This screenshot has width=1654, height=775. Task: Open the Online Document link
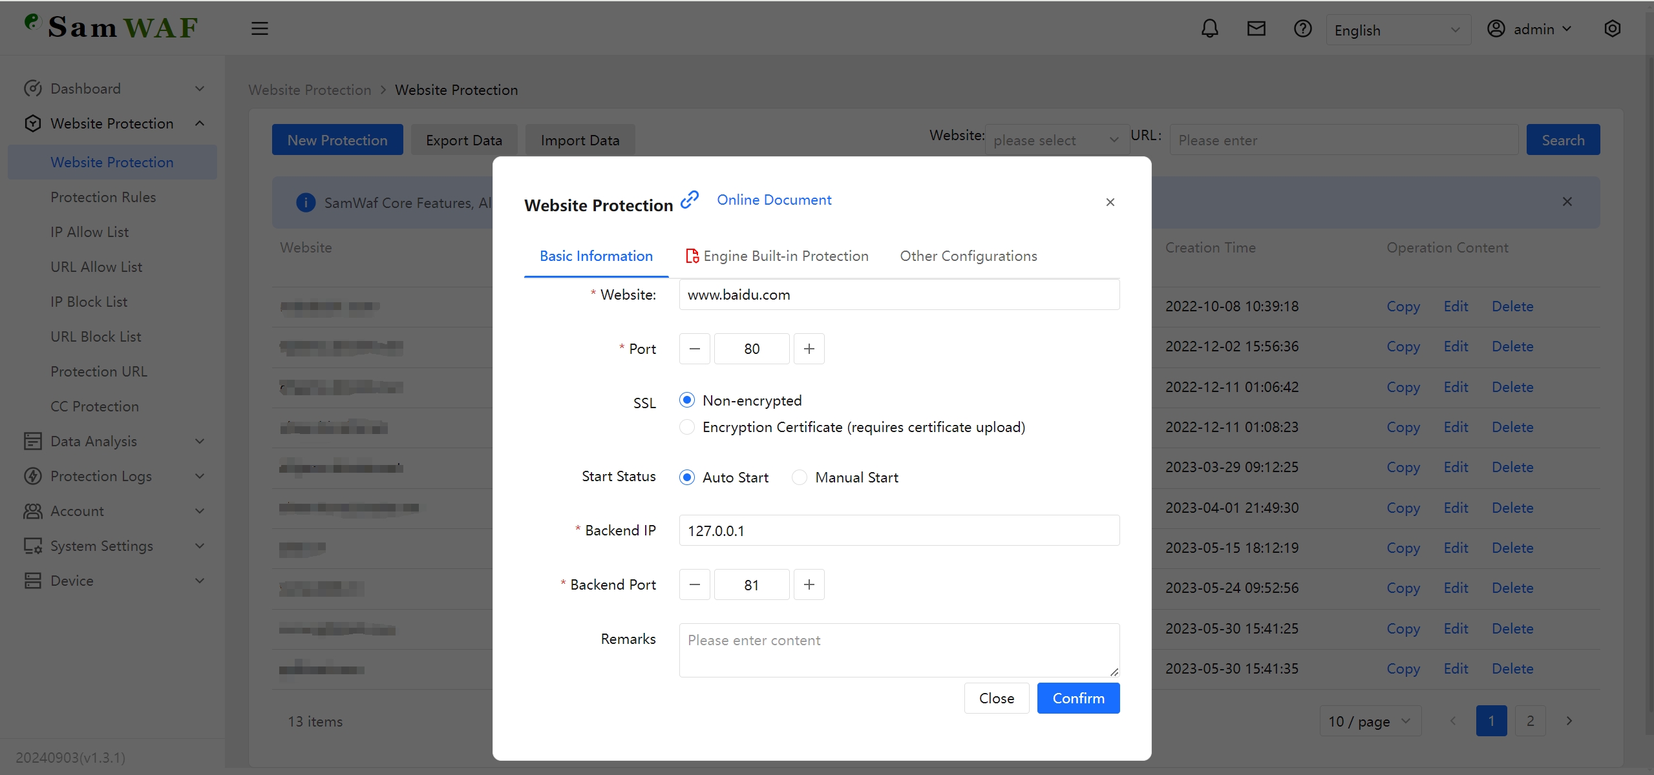click(x=774, y=200)
